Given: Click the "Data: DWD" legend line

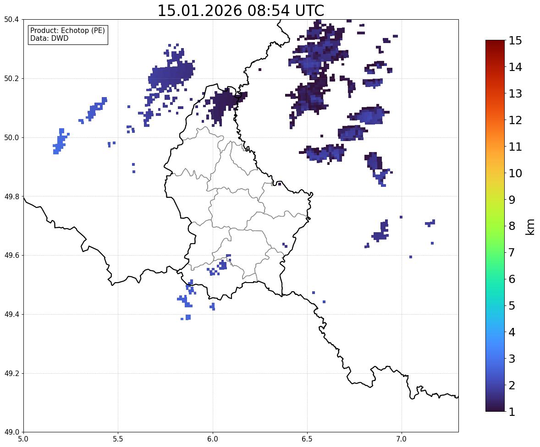Looking at the screenshot, I should pos(49,38).
